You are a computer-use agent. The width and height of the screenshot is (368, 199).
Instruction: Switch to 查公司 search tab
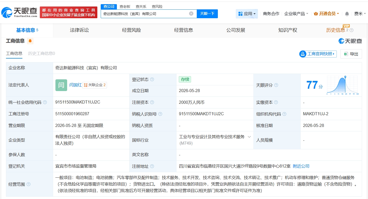coord(109,7)
